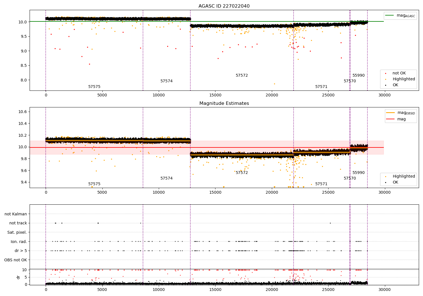Click the 'Ion. rad.' axis label
Image resolution: width=423 pixels, height=296 pixels.
(19, 242)
